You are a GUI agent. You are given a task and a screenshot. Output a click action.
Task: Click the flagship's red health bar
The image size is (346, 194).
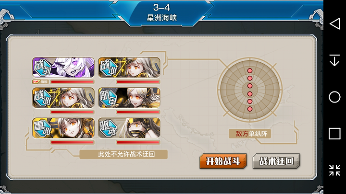click(72, 82)
